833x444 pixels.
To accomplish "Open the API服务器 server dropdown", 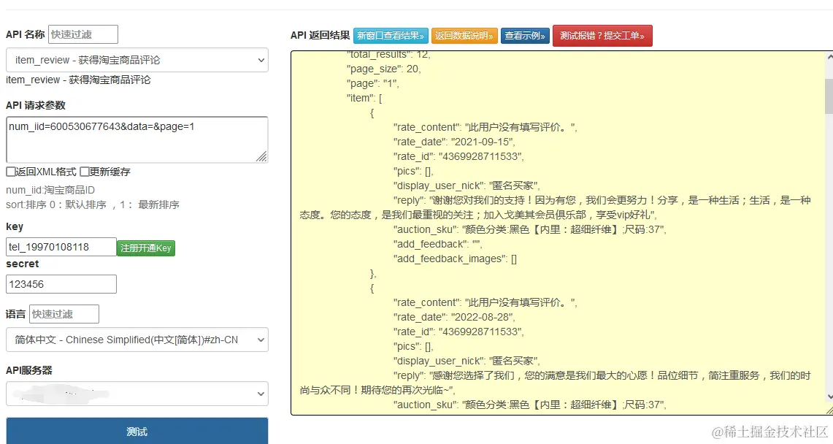I will [x=137, y=394].
